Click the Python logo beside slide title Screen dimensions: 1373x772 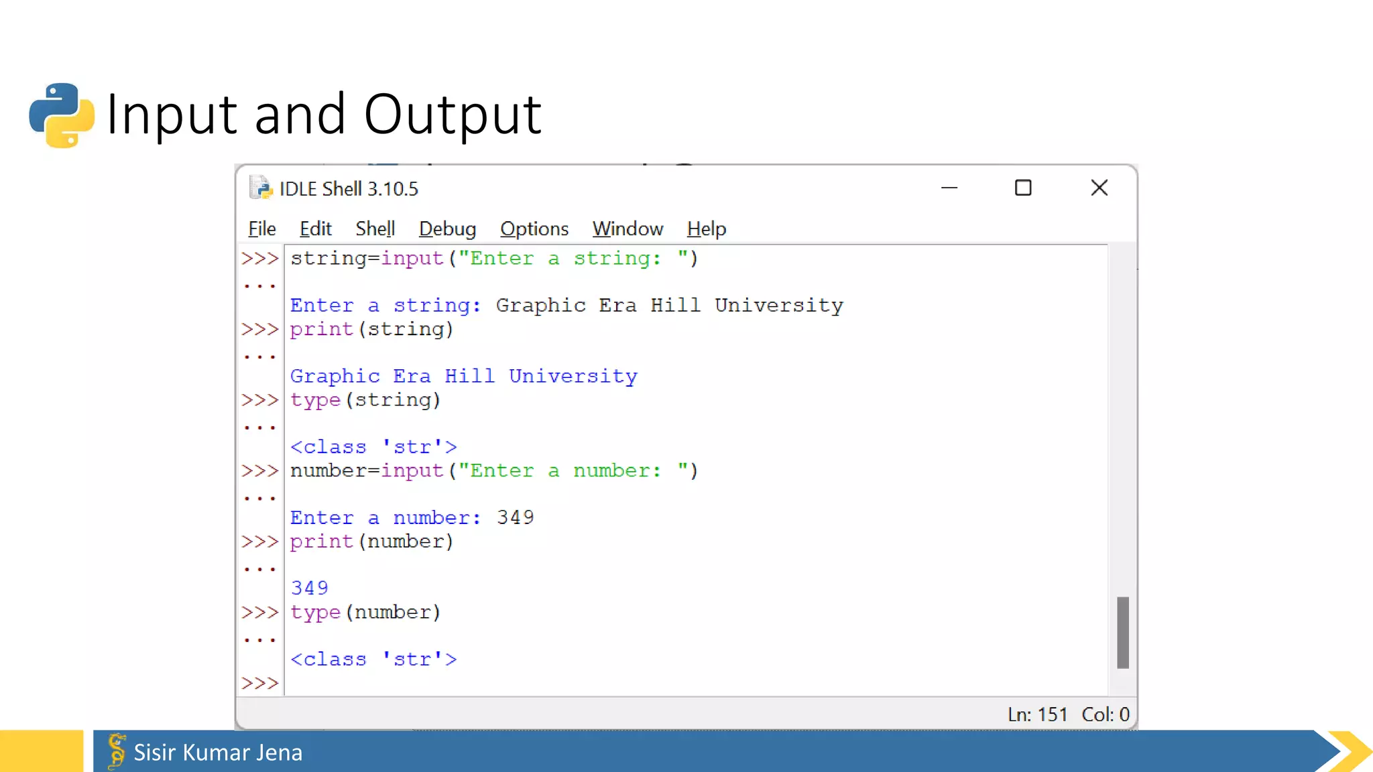point(62,115)
